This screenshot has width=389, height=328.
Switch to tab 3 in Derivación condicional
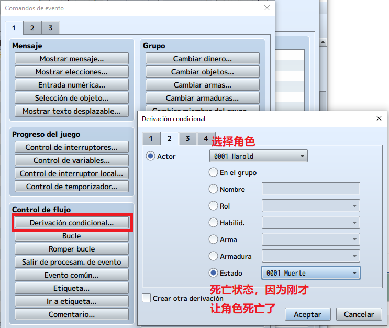[187, 138]
